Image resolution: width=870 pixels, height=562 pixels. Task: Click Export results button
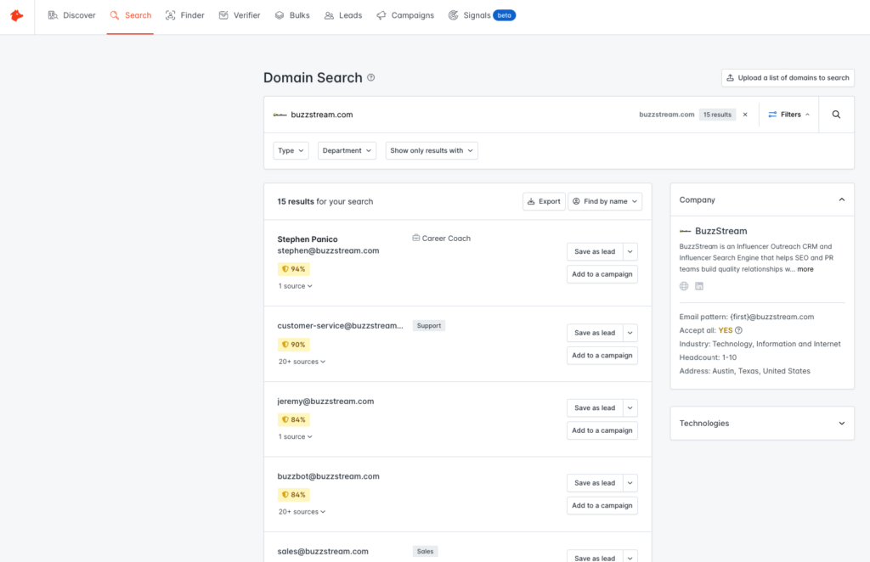544,201
